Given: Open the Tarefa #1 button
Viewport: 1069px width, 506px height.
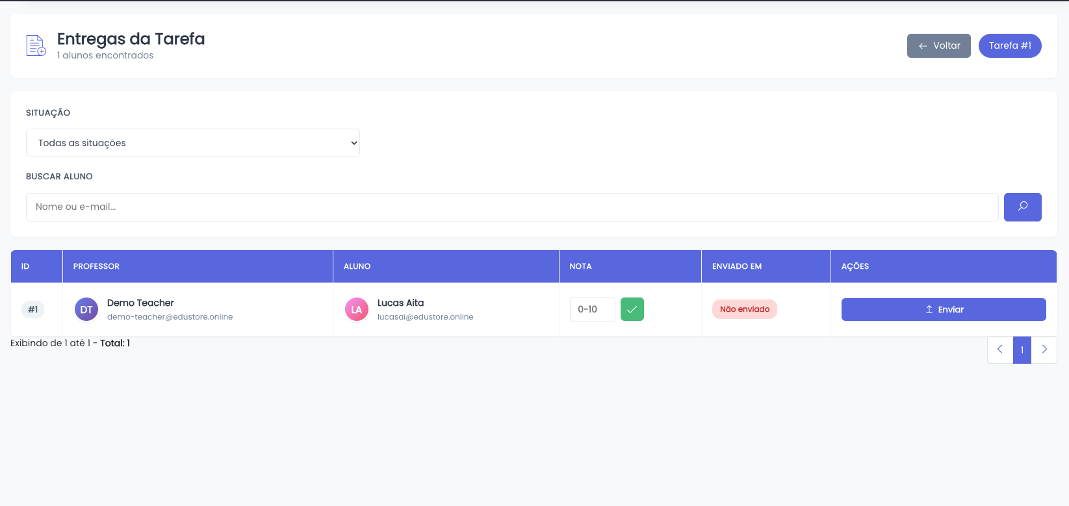Looking at the screenshot, I should 1009,45.
